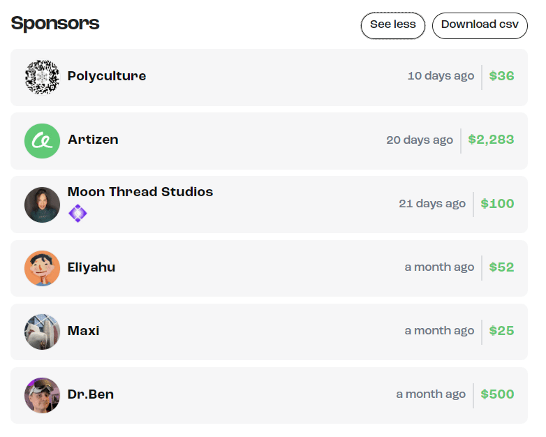Open the Artizen green logo avatar

point(42,141)
